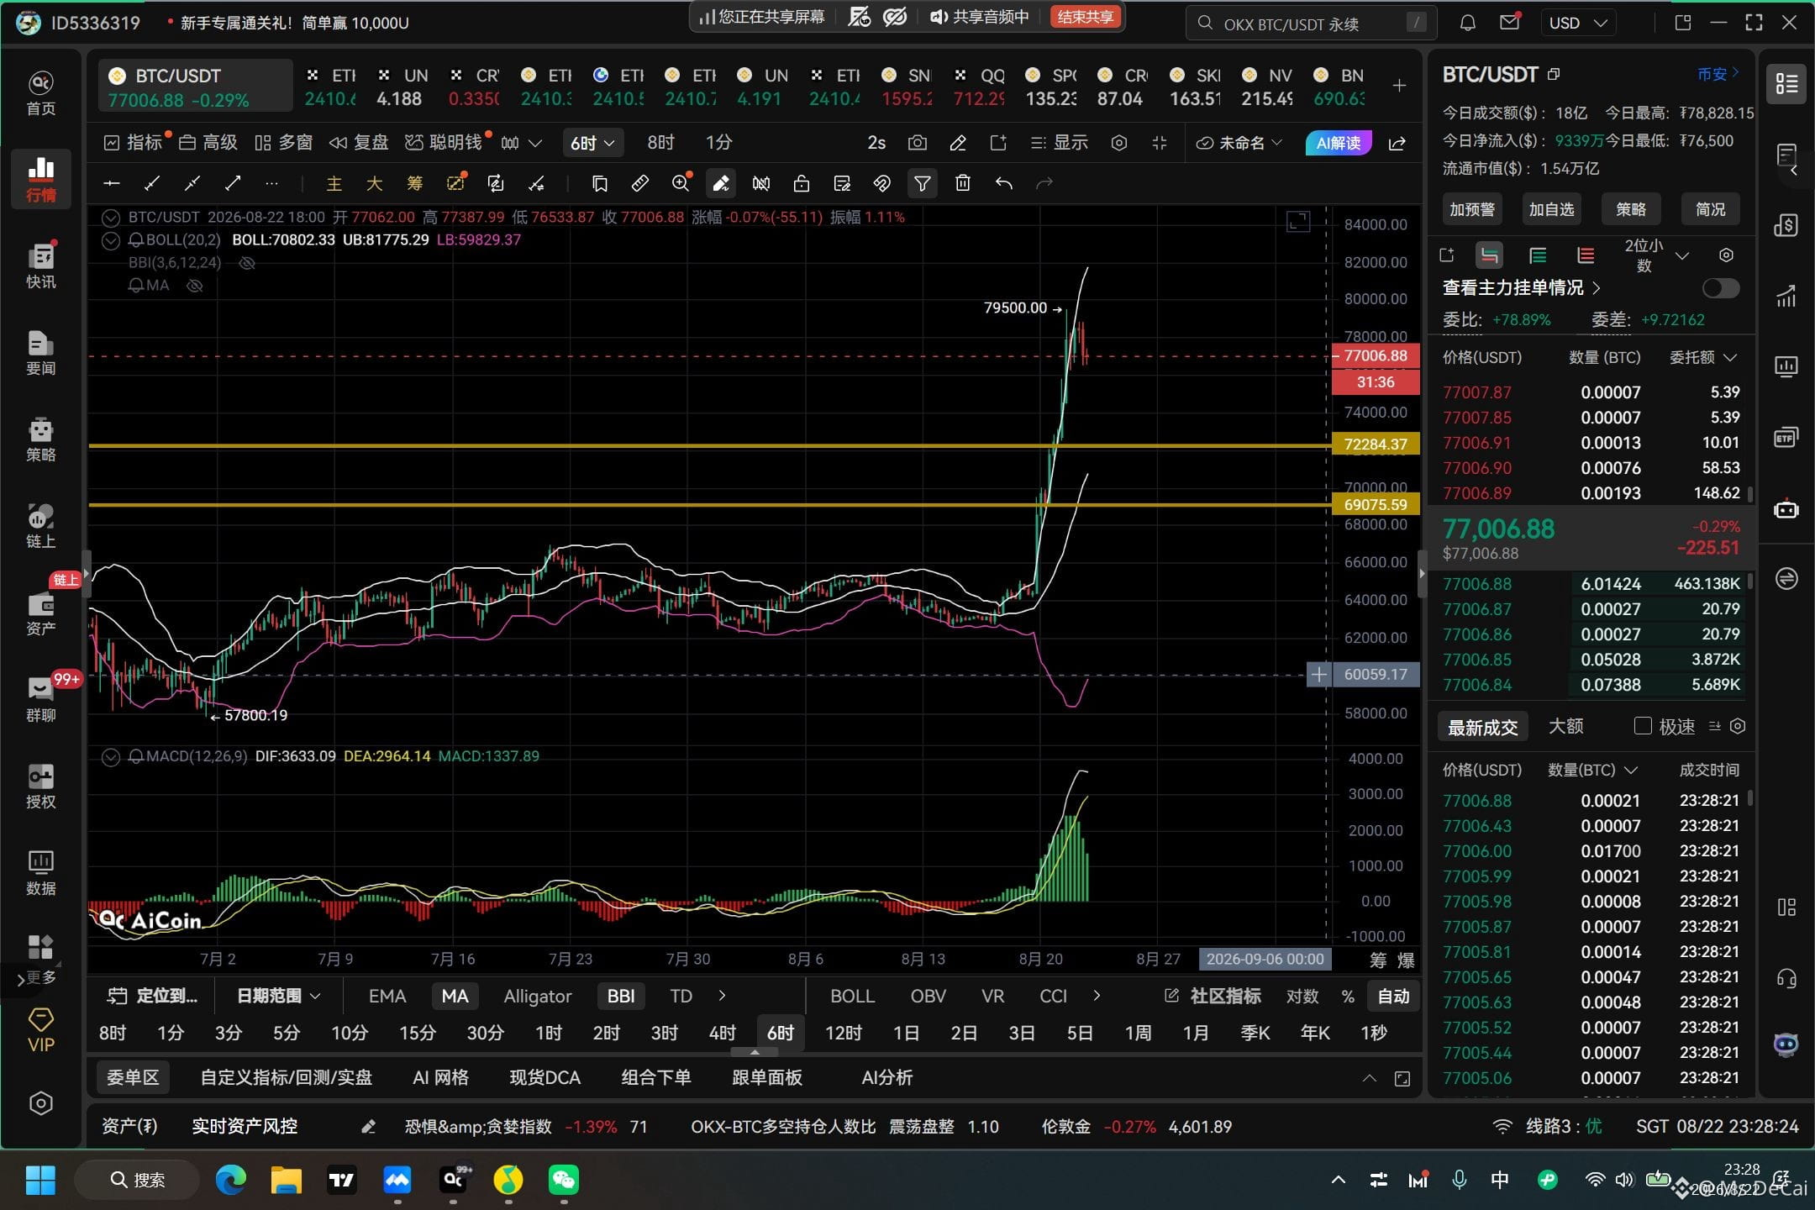Open the 委托额 column dropdown
Screen dimensions: 1815x1210
(x=1703, y=358)
